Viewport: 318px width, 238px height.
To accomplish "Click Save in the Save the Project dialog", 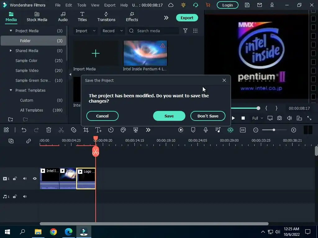I will point(169,116).
